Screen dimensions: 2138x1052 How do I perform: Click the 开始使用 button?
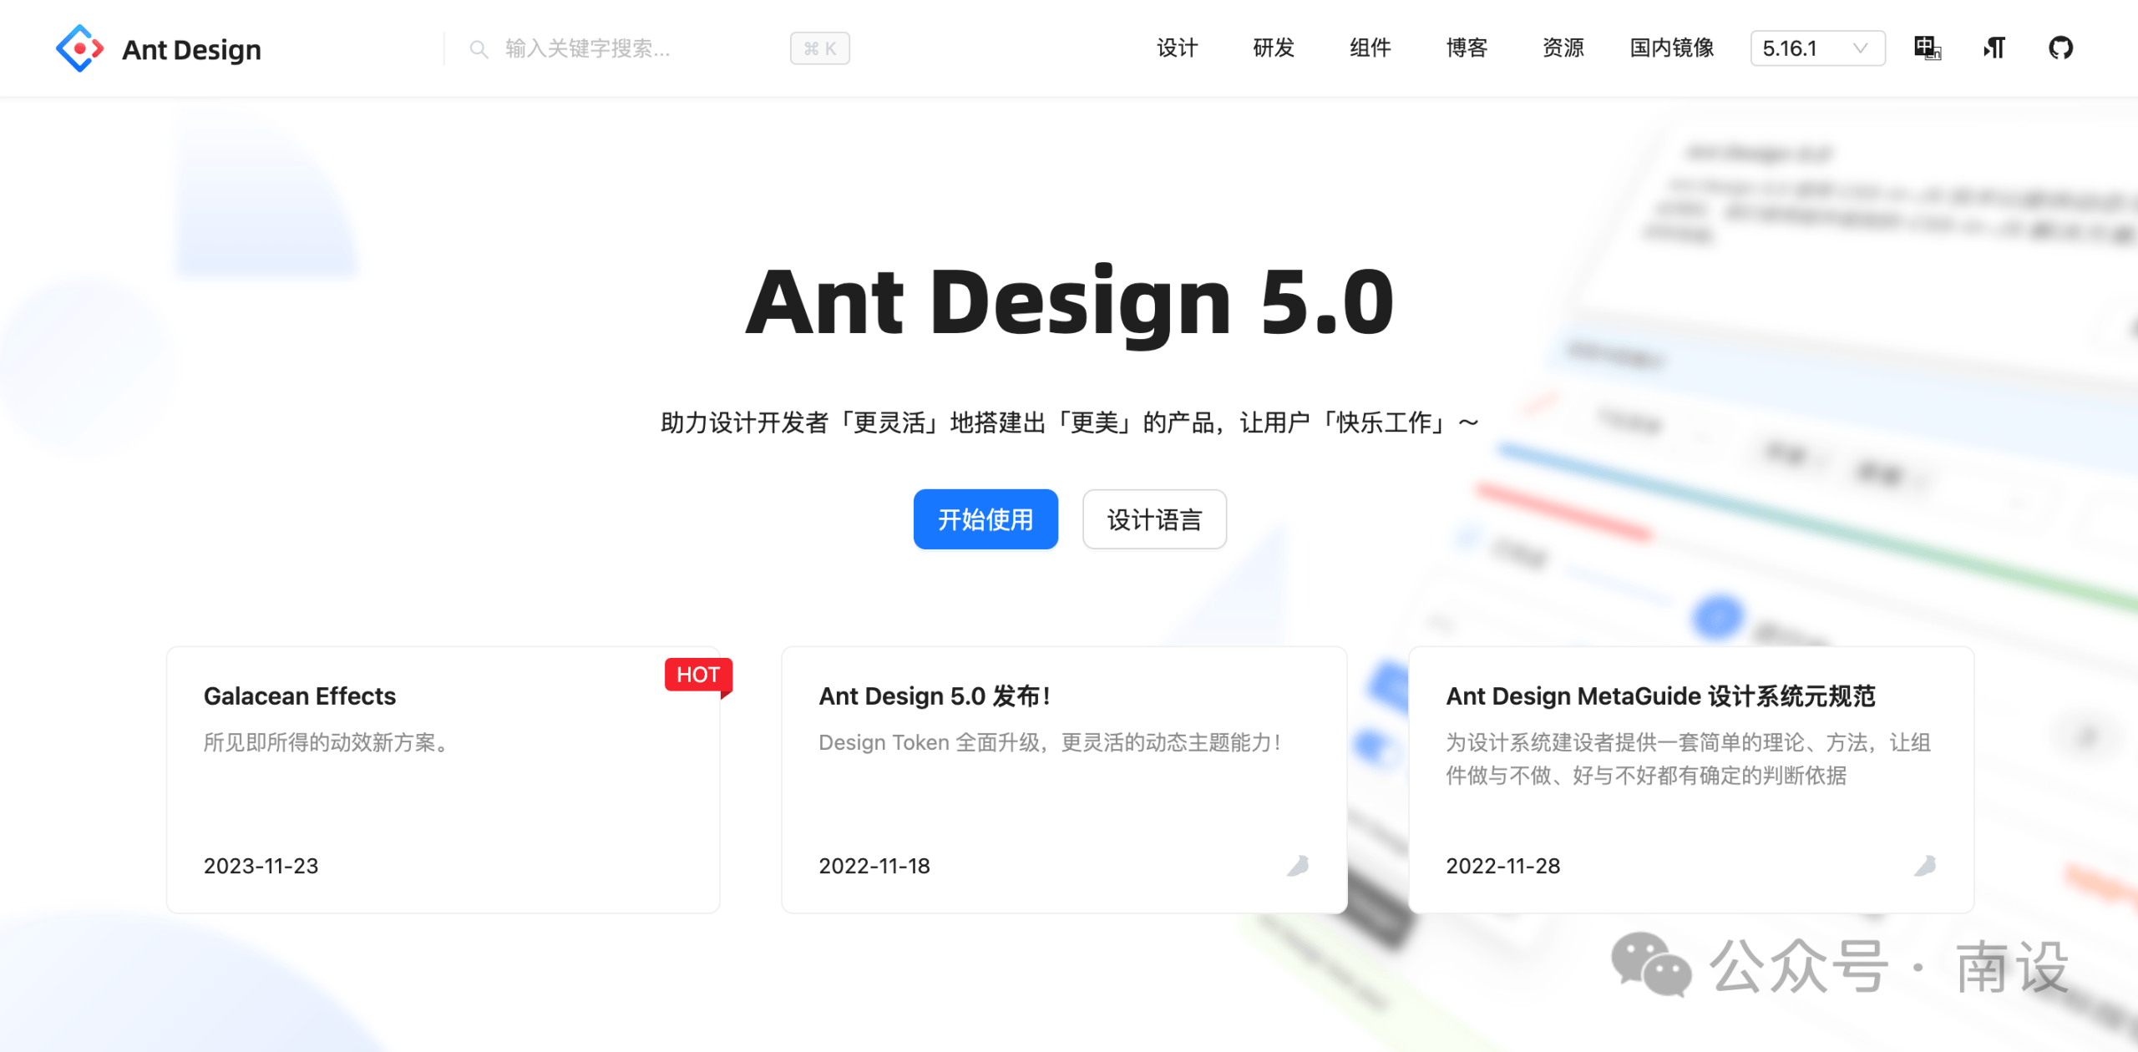click(x=985, y=519)
